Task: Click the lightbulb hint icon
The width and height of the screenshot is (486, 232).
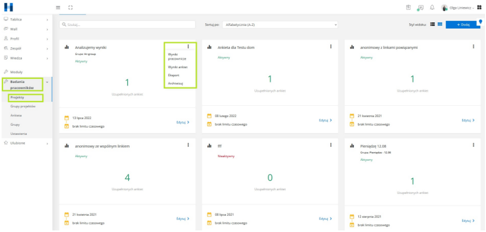Action: [x=480, y=22]
